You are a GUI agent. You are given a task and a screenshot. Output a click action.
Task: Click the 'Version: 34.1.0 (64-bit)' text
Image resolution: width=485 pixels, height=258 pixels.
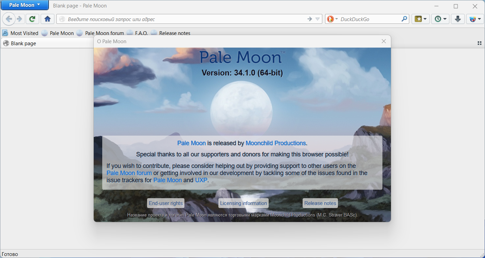click(242, 73)
